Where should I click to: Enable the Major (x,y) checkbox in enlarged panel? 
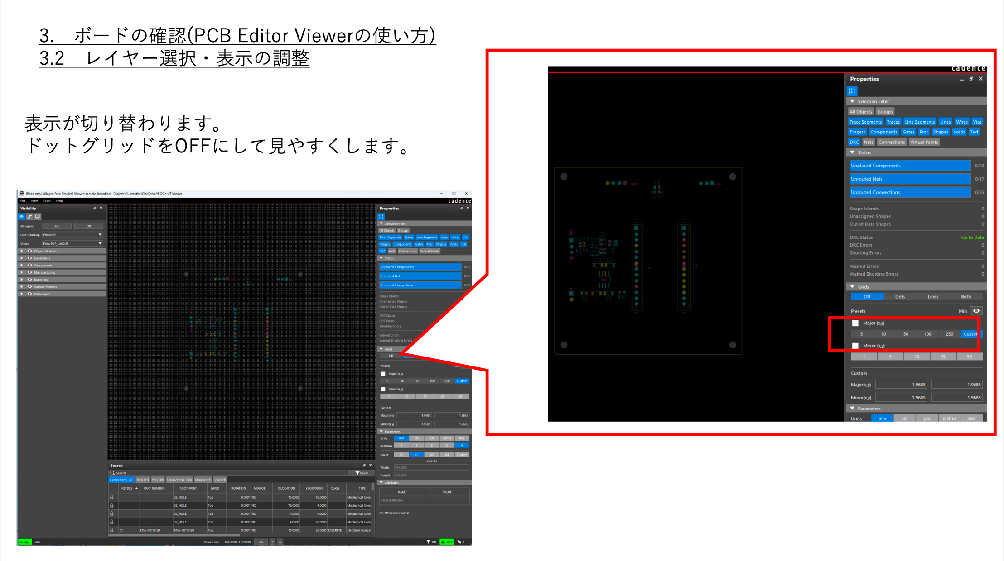(x=855, y=323)
